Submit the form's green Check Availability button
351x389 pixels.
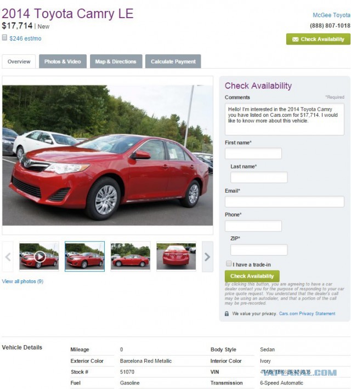(x=252, y=276)
